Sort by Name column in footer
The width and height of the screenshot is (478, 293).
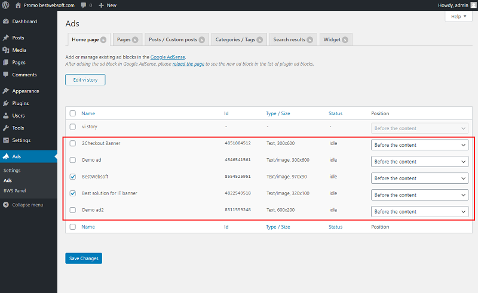[x=88, y=227]
